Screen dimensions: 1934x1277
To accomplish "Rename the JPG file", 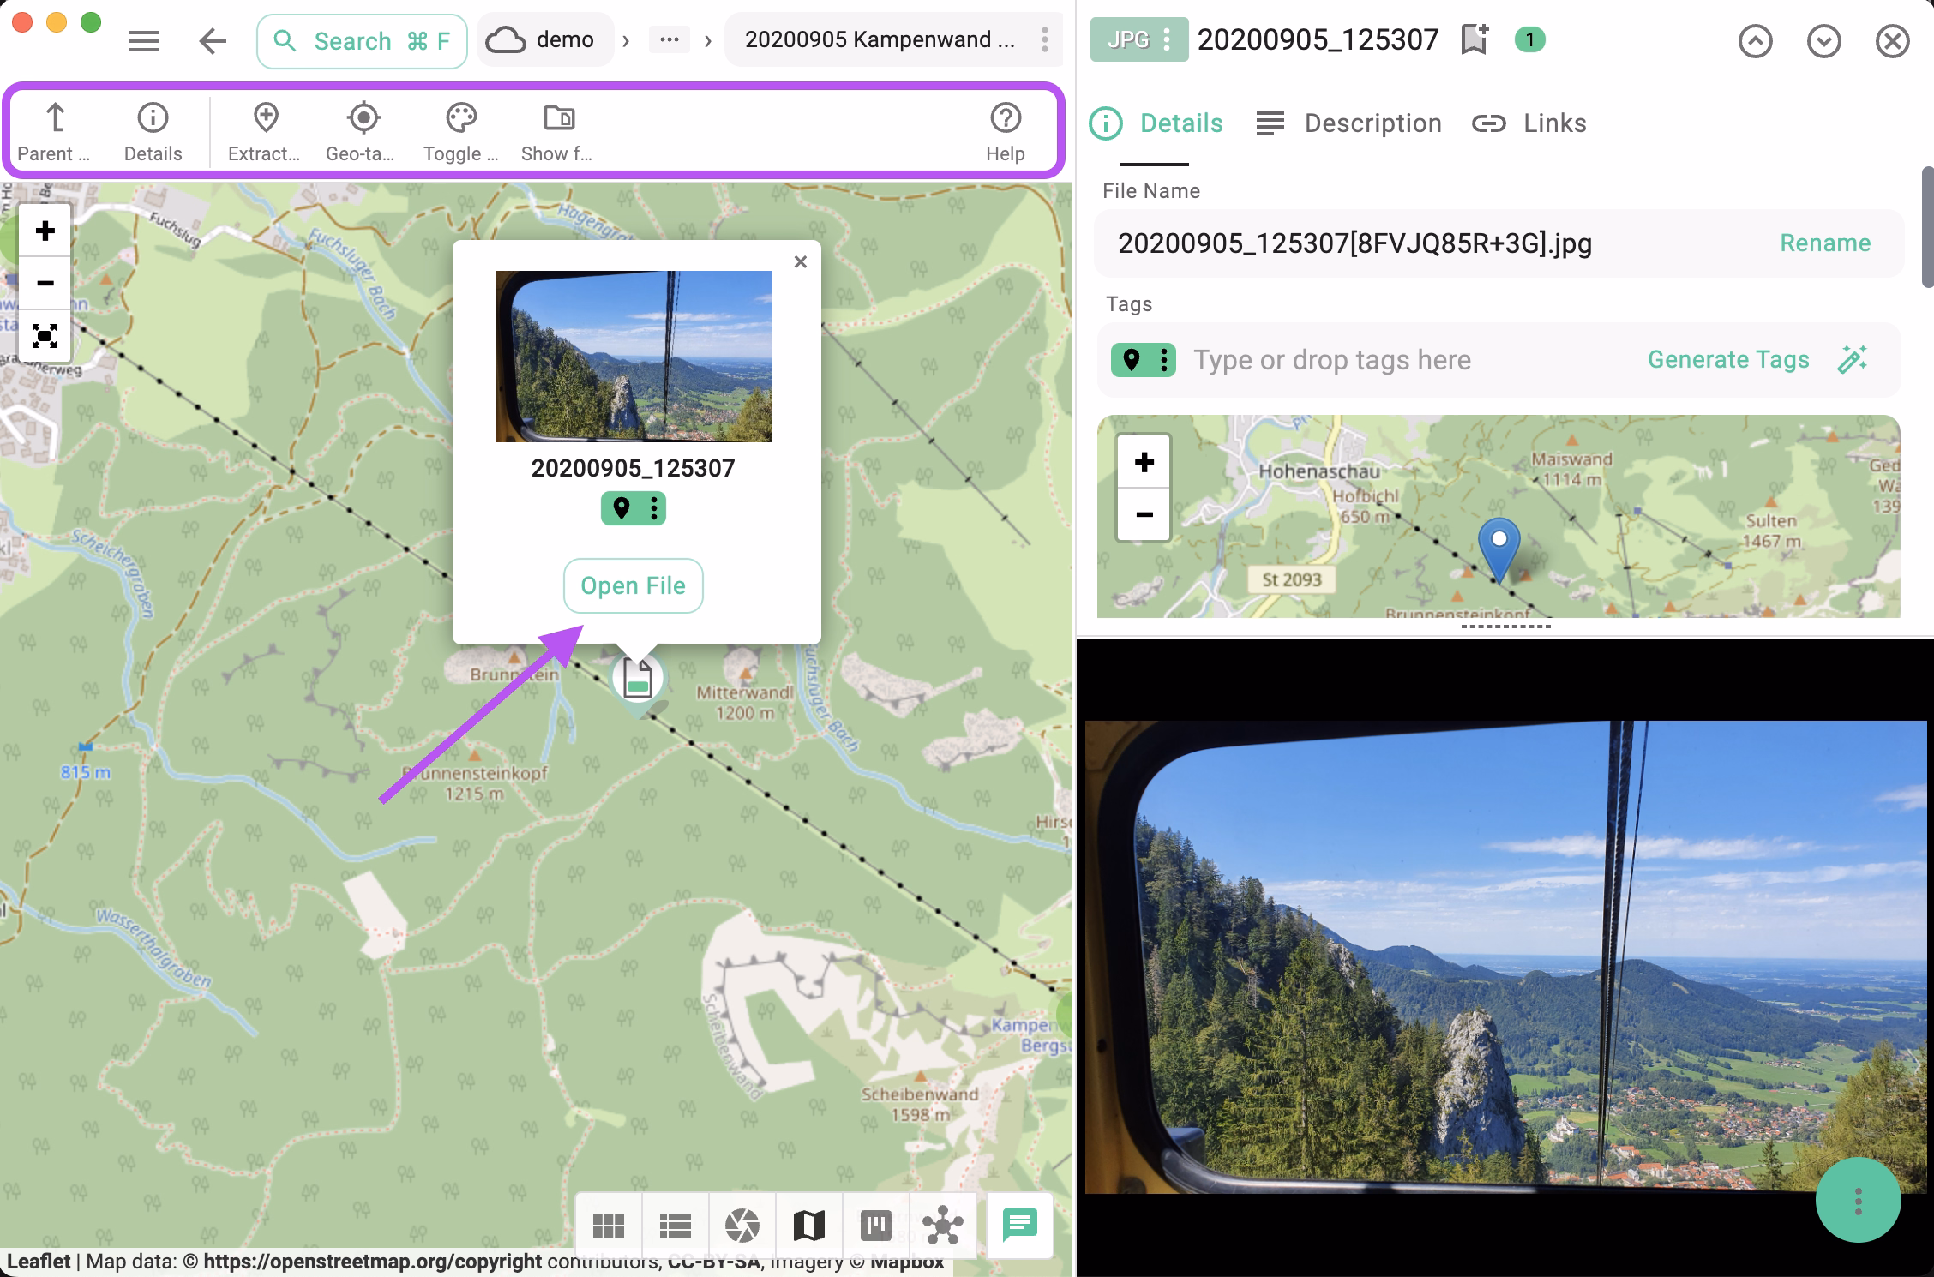I will [1824, 243].
